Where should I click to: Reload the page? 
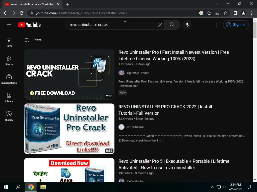coord(22,13)
